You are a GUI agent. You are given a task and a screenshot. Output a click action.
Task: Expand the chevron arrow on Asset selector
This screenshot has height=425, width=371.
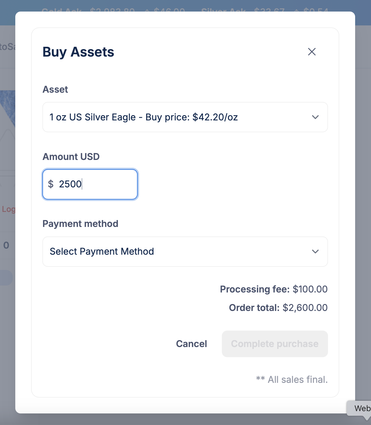(x=315, y=117)
